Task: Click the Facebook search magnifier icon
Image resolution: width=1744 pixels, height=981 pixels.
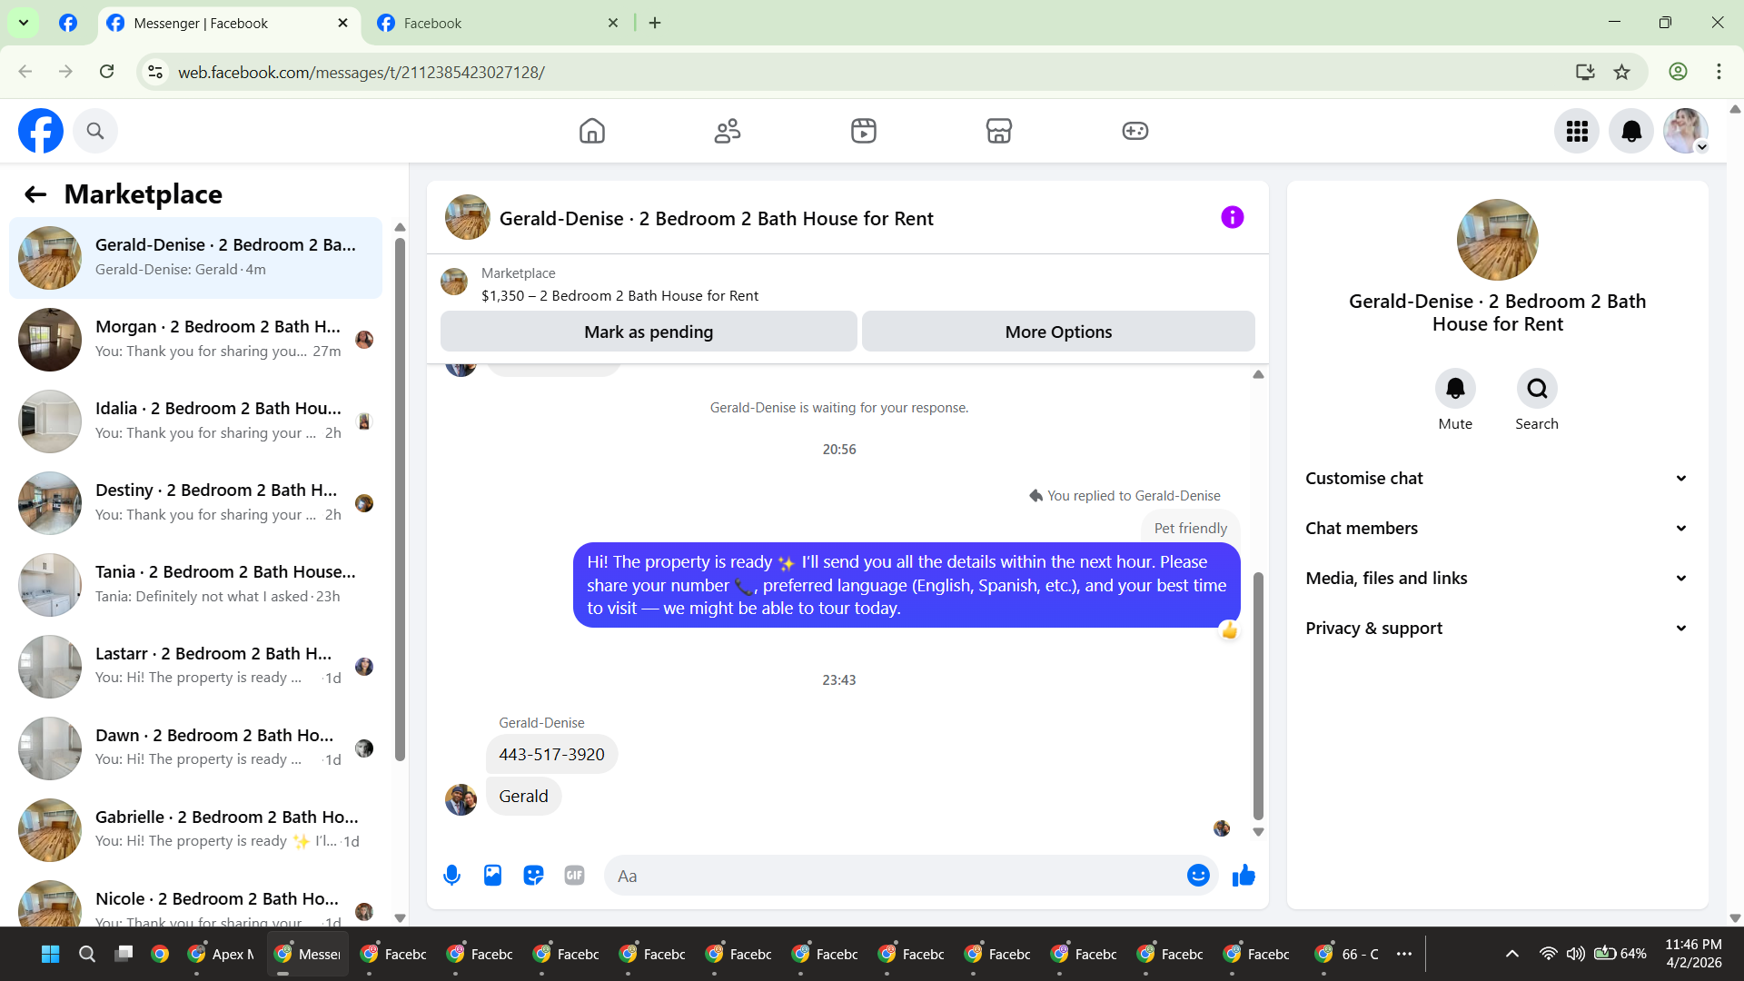Action: pyautogui.click(x=95, y=131)
